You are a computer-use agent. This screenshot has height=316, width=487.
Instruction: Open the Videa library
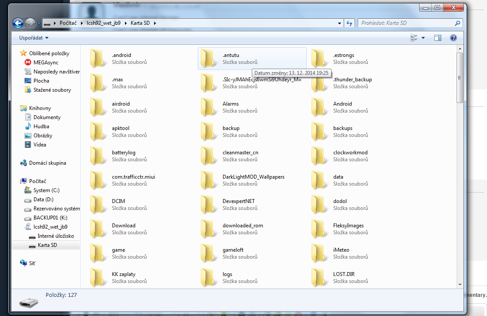pos(40,145)
